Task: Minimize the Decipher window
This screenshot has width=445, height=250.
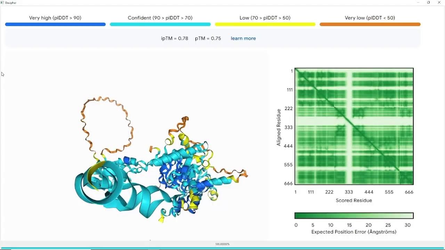Action: click(x=418, y=2)
